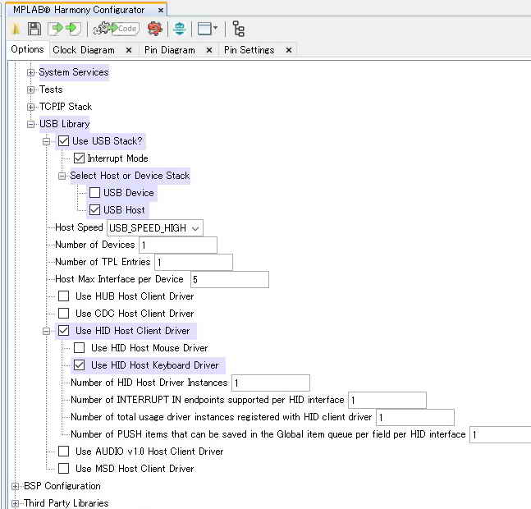Select the MPLAB Harmony Configurator window tab

pos(79,10)
